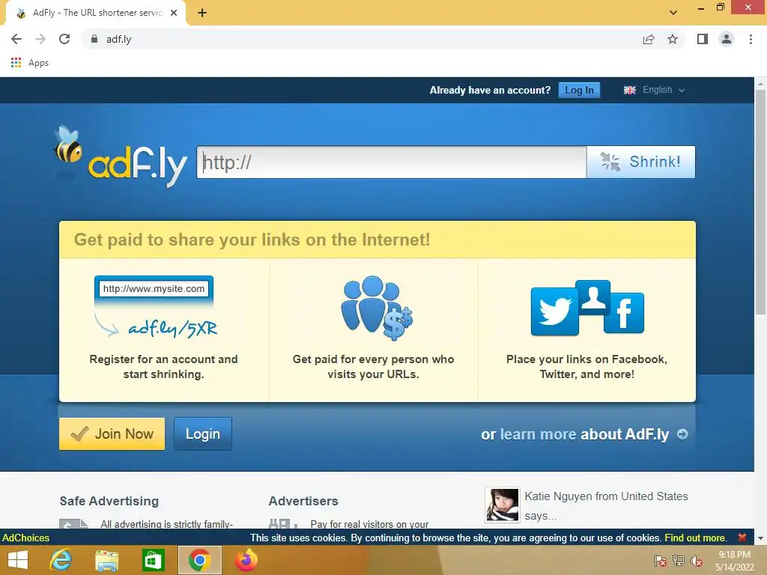The height and width of the screenshot is (575, 767).
Task: Click "Already have an account?" text
Action: [490, 90]
